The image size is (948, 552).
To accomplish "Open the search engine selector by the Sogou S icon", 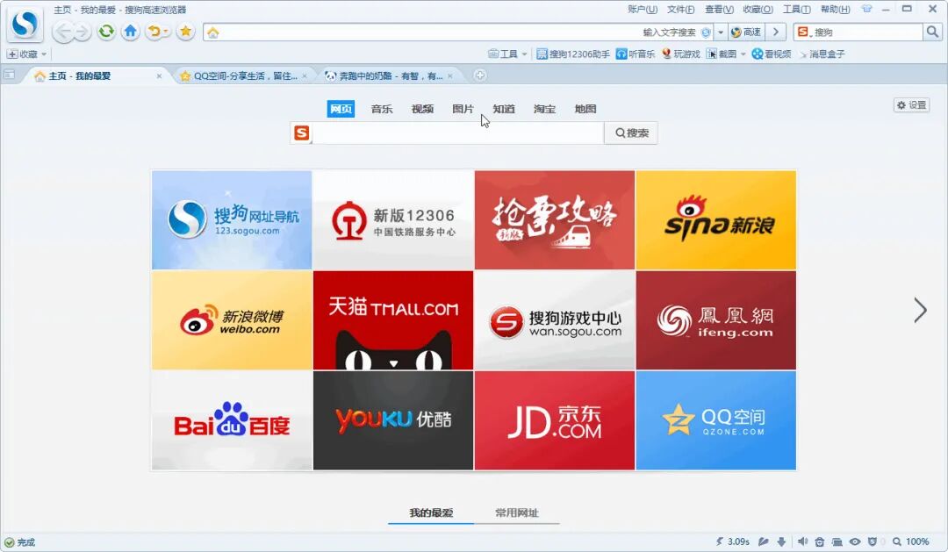I will click(804, 32).
